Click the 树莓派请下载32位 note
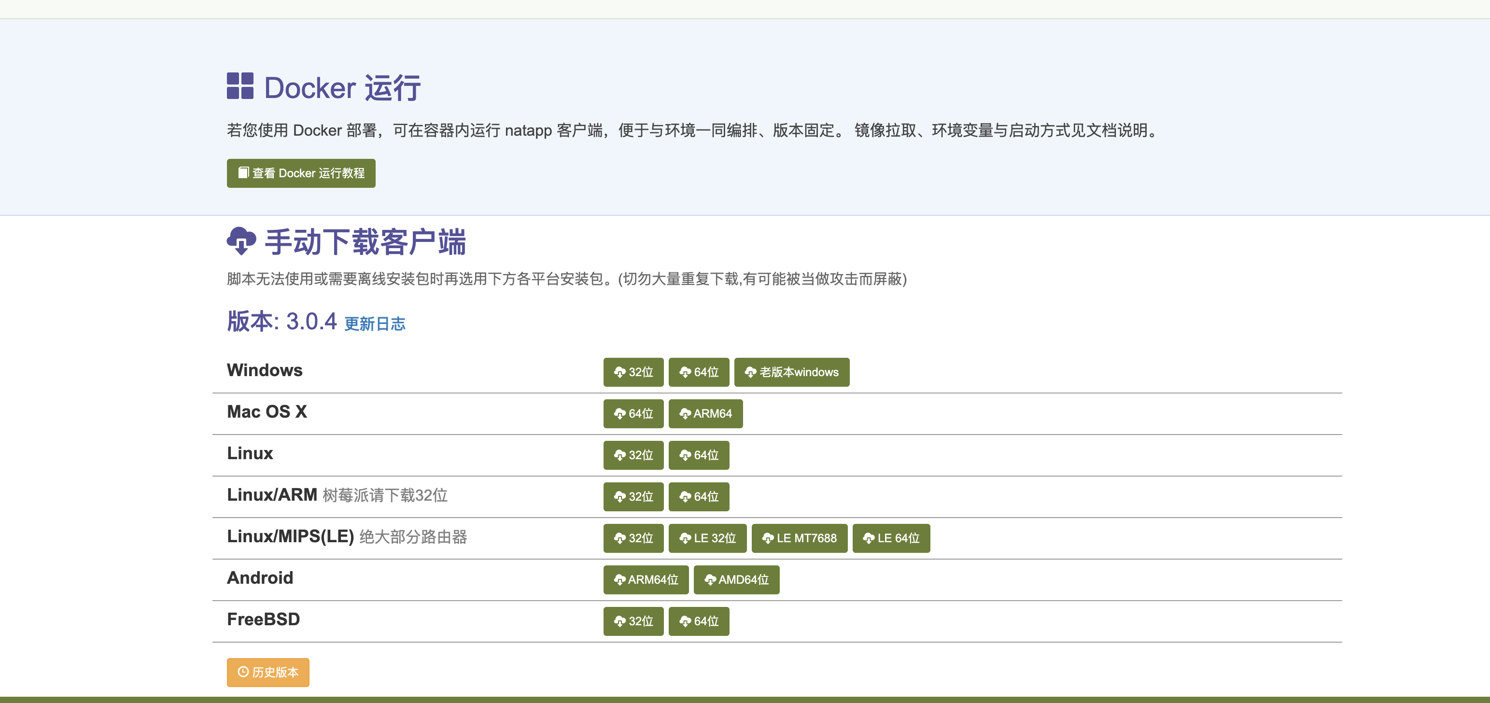 coord(385,495)
